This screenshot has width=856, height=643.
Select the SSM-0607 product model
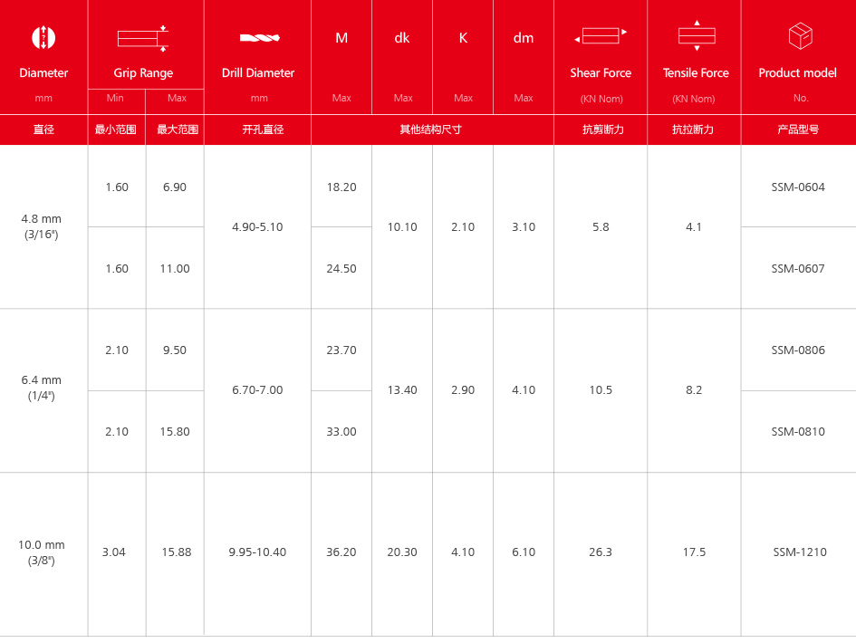click(x=798, y=269)
